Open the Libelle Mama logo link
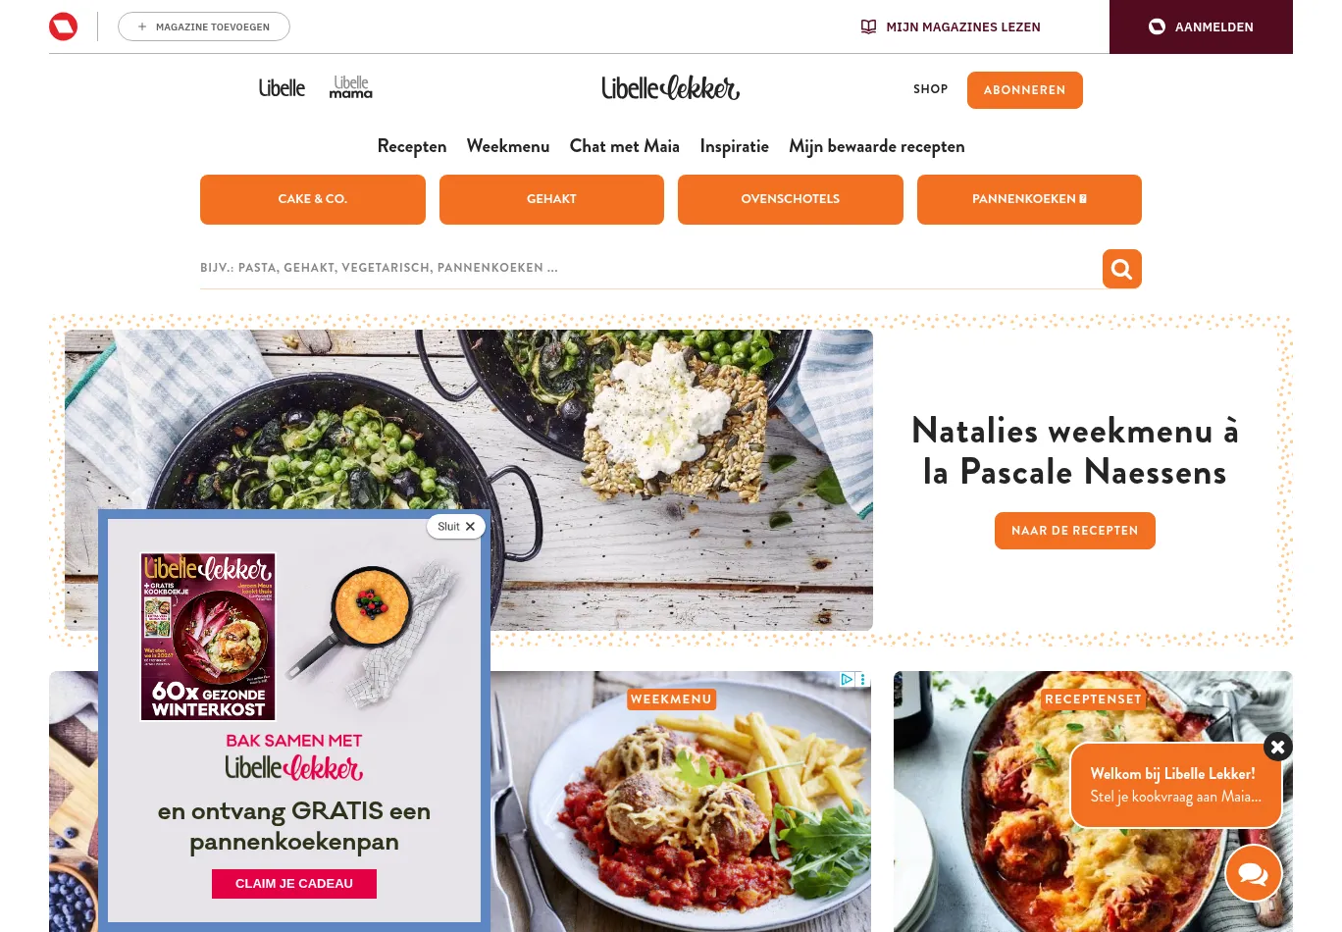Image resolution: width=1342 pixels, height=932 pixels. [350, 87]
